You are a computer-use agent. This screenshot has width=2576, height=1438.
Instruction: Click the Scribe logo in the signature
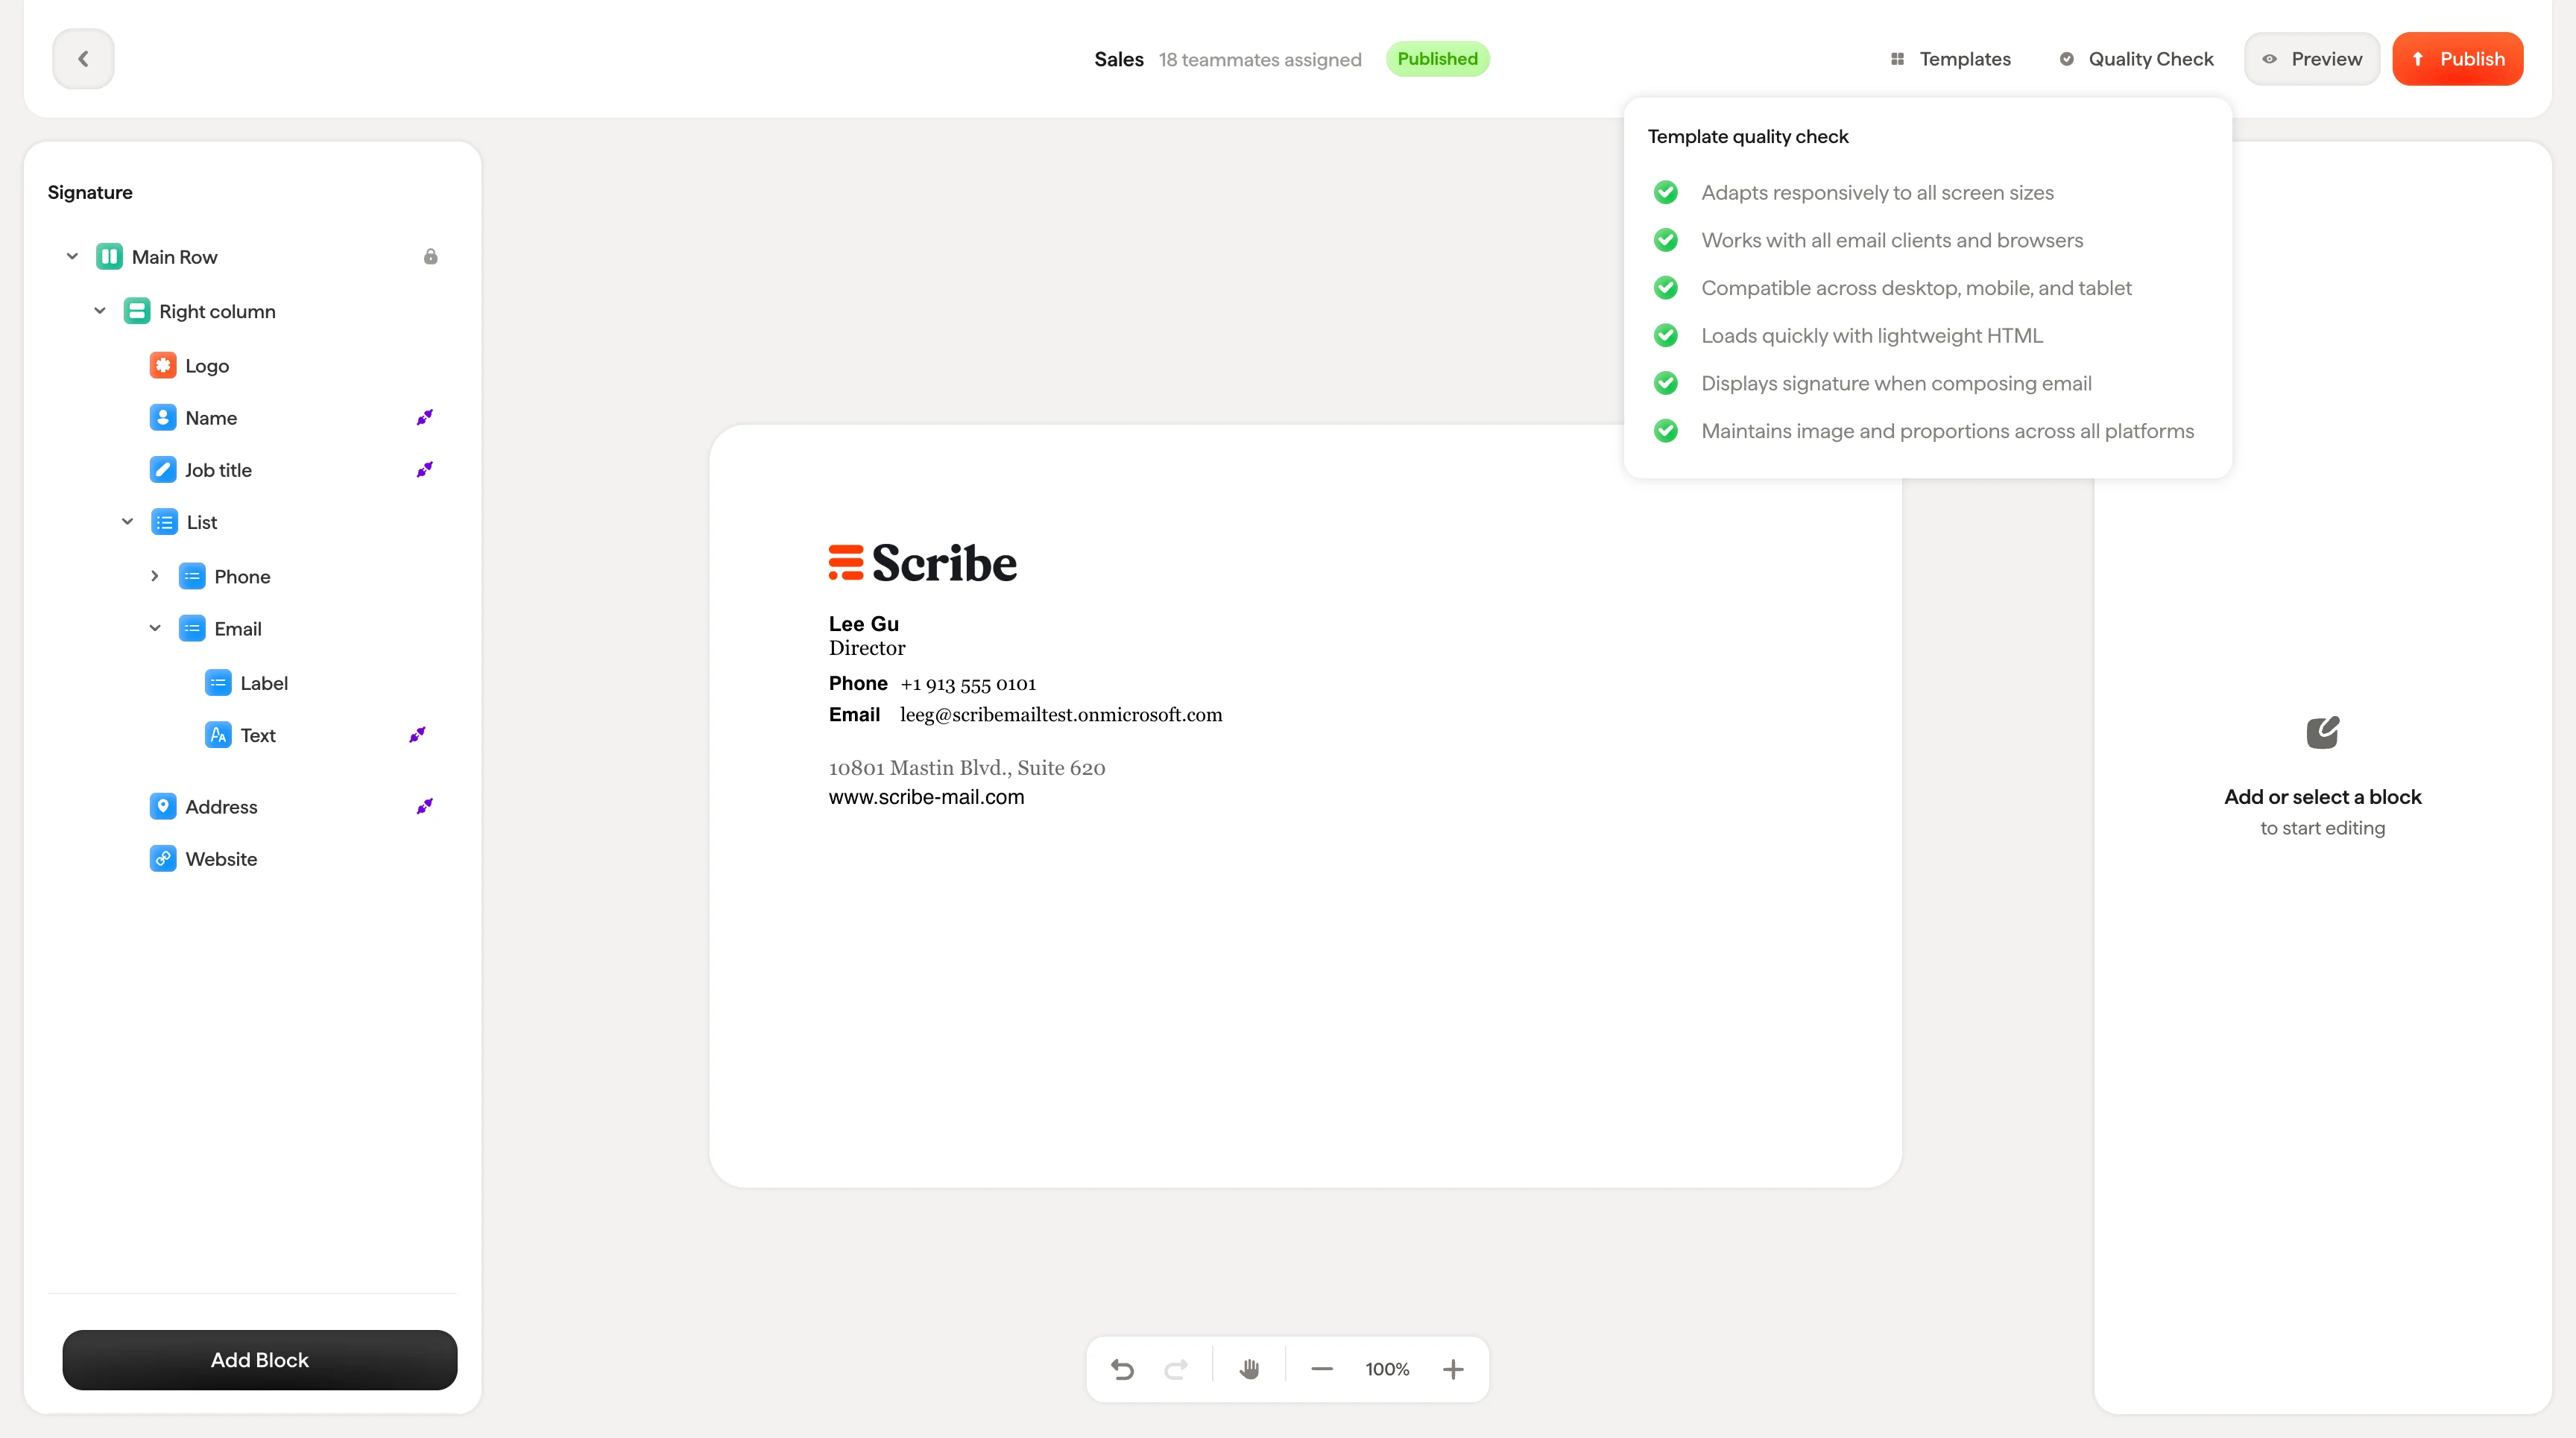point(923,563)
